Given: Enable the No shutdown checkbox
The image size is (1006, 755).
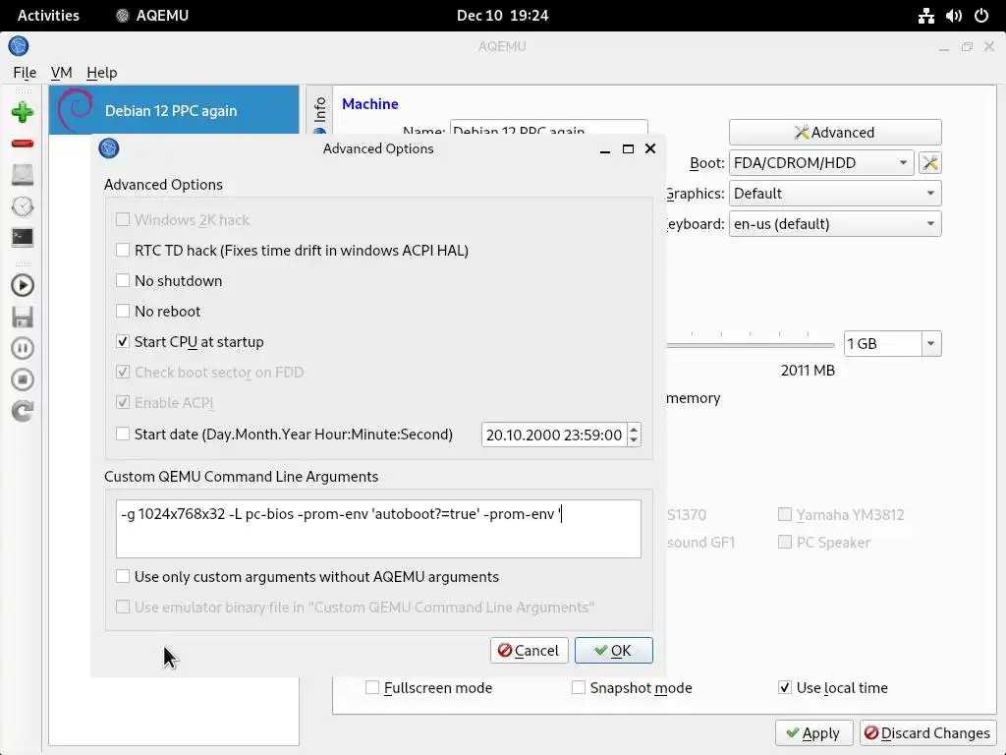Looking at the screenshot, I should pyautogui.click(x=123, y=280).
